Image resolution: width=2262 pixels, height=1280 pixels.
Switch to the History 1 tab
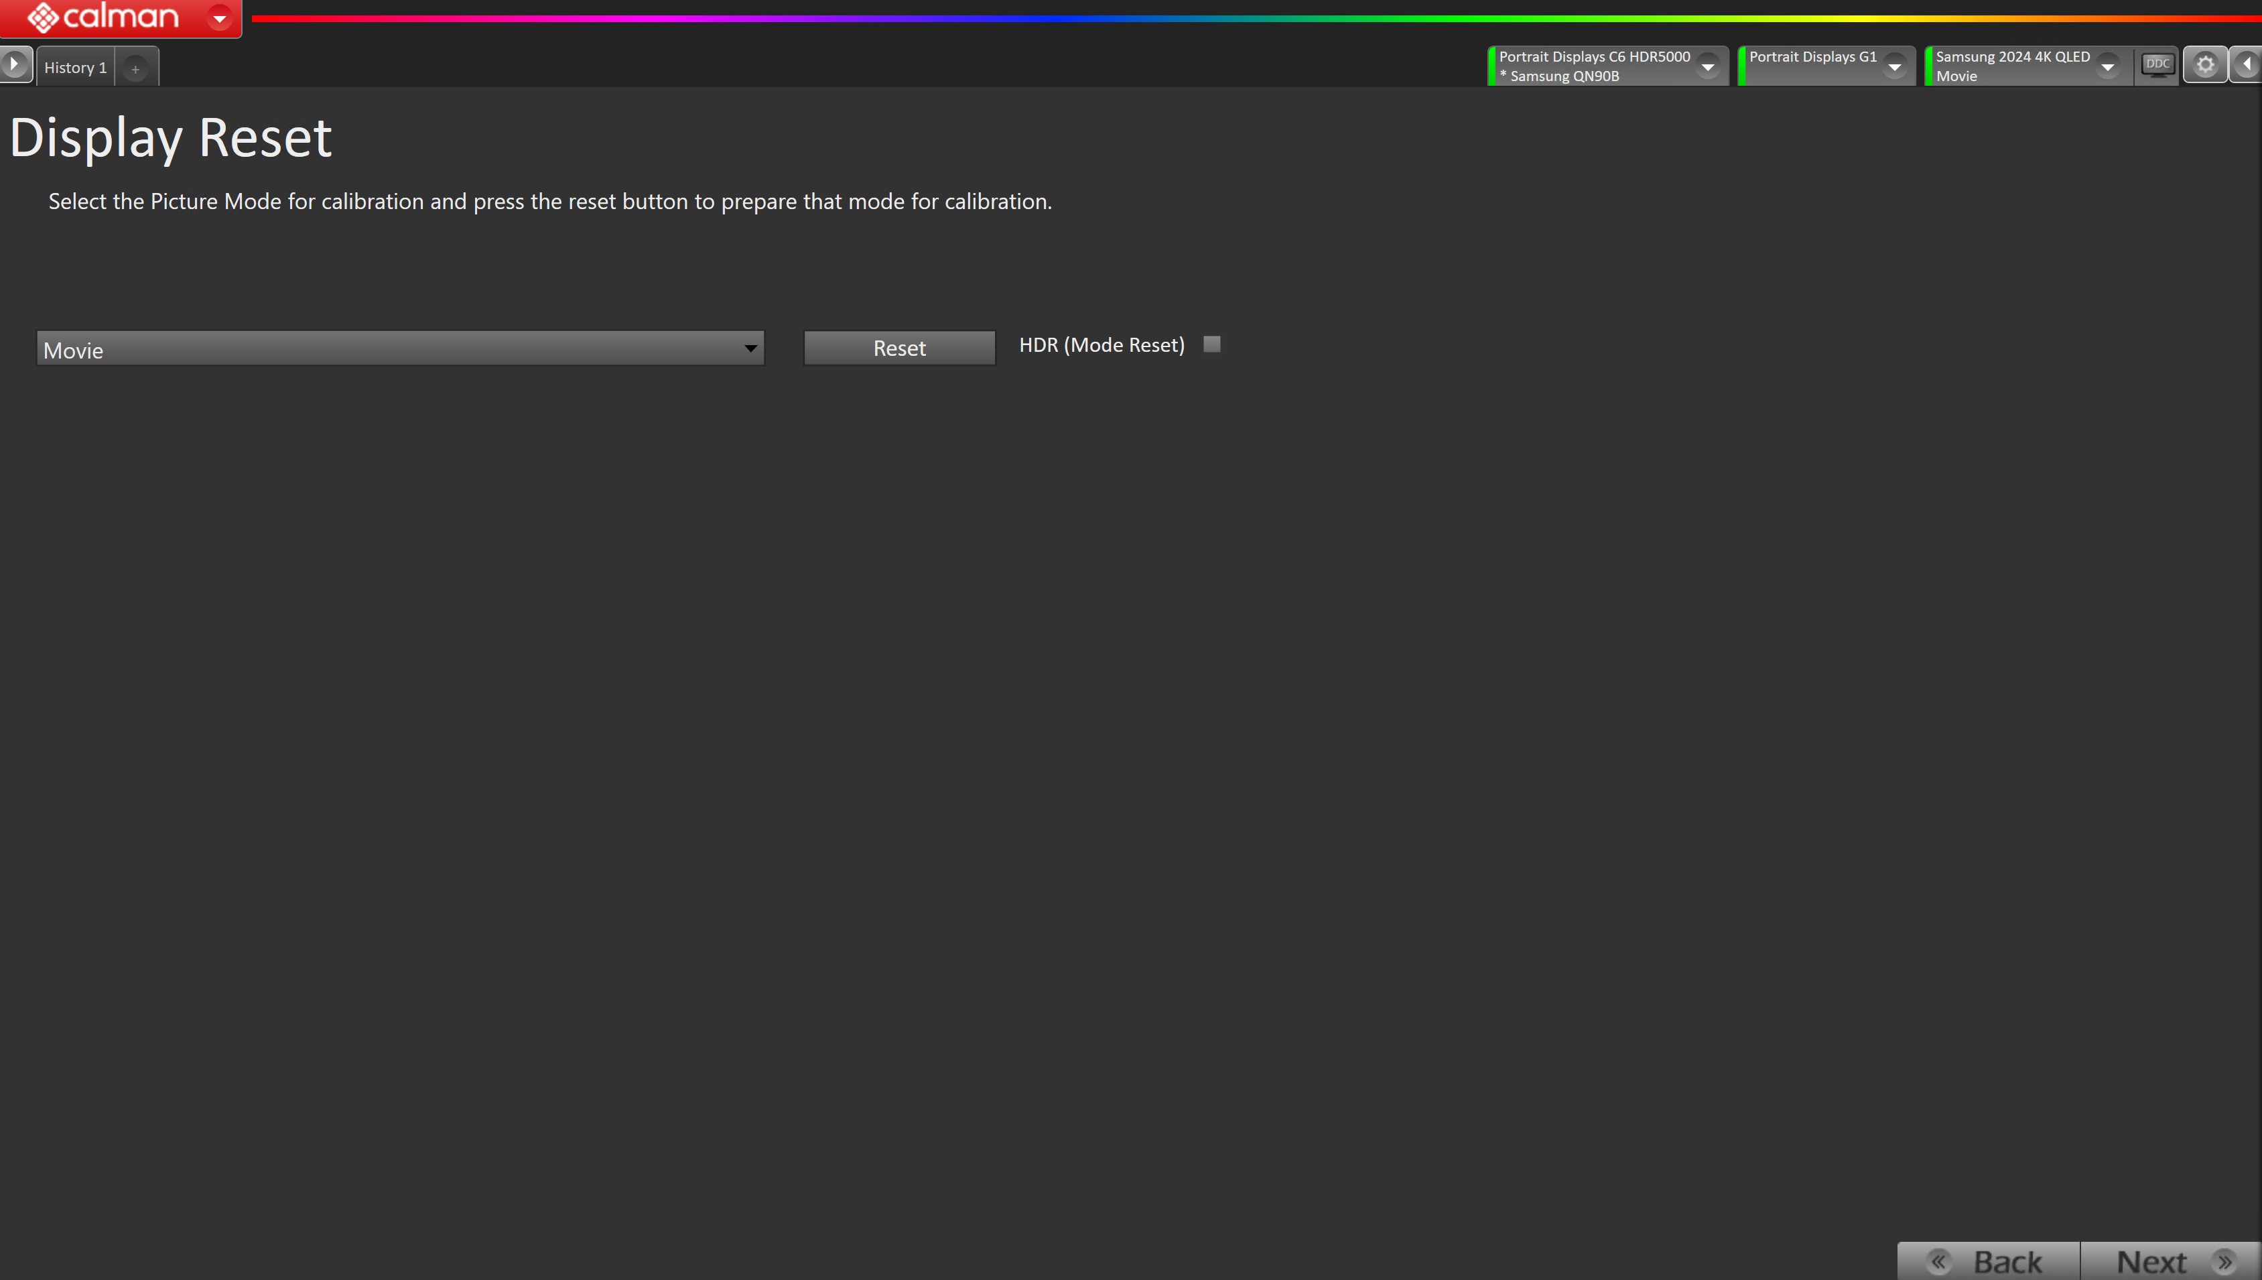76,68
